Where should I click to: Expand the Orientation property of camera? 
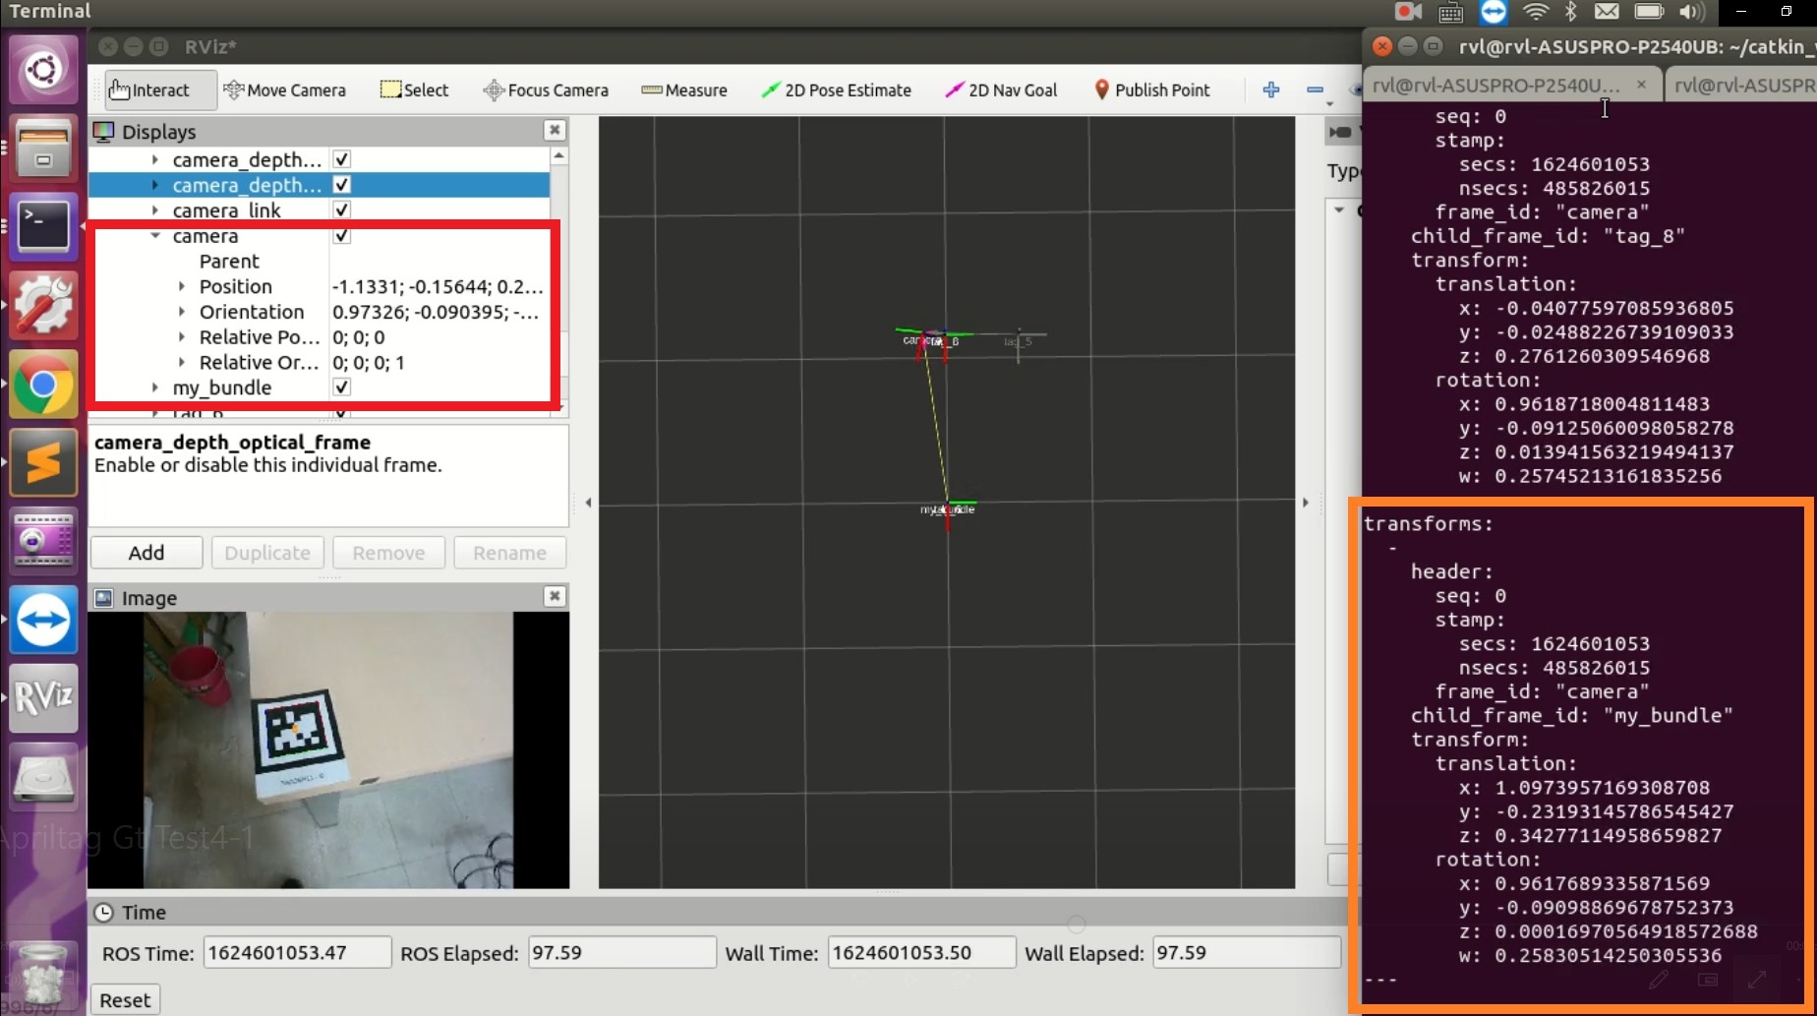click(x=182, y=312)
